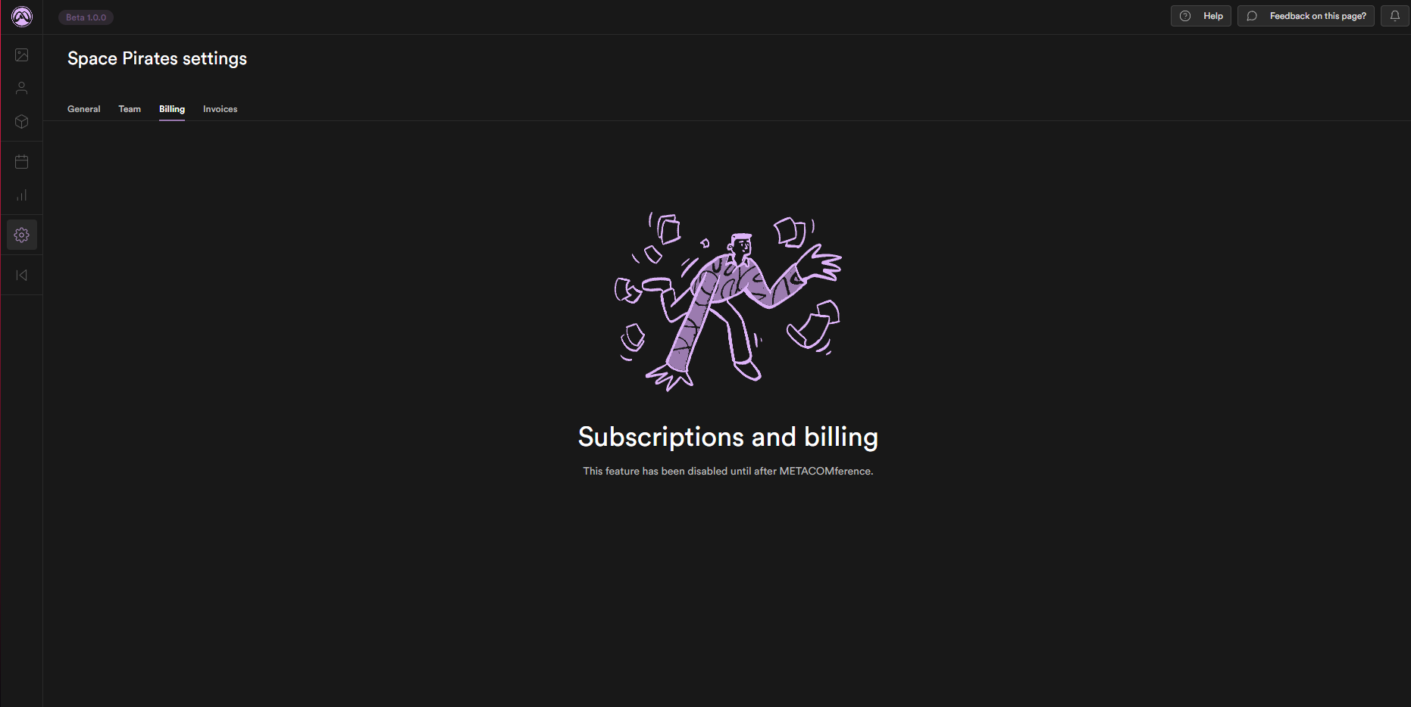Viewport: 1411px width, 707px height.
Task: Collapse the sidebar with the arrow icon
Action: click(22, 275)
